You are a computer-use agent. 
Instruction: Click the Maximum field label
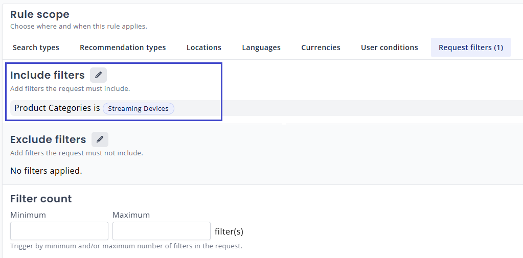pyautogui.click(x=131, y=215)
